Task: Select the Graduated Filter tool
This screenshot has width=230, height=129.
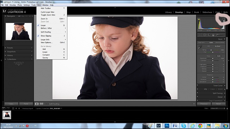Action: 213,35
